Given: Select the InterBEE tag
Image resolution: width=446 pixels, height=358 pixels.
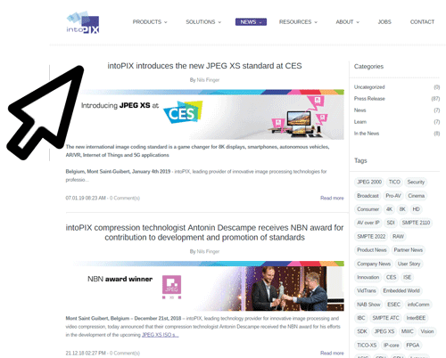Looking at the screenshot, I should click(x=416, y=318).
